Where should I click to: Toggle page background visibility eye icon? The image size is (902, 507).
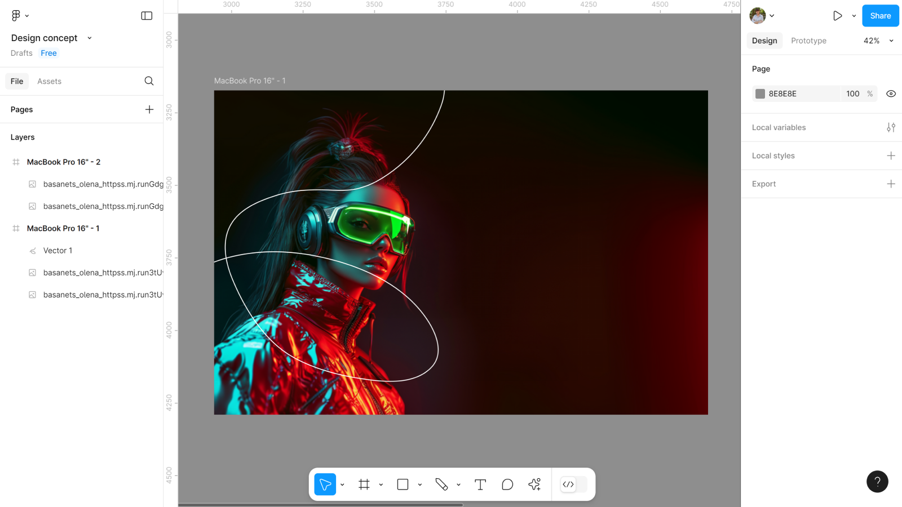click(x=891, y=94)
